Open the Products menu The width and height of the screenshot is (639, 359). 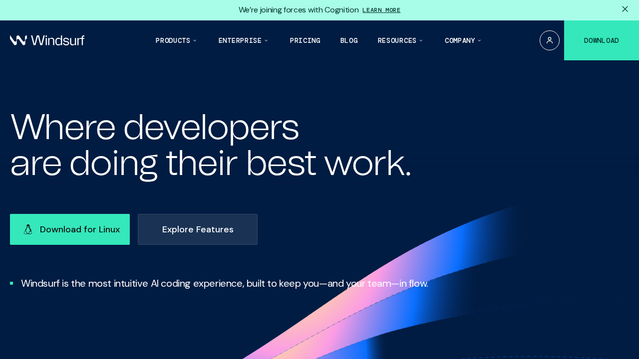(173, 40)
